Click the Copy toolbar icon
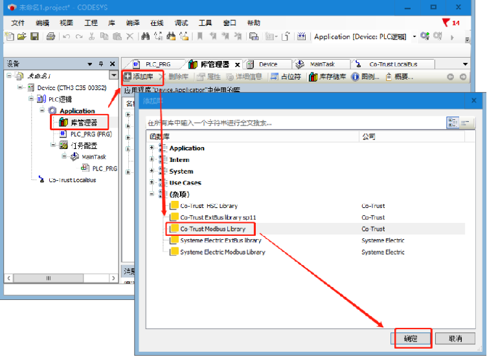Image resolution: width=487 pixels, height=357 pixels. click(x=104, y=36)
